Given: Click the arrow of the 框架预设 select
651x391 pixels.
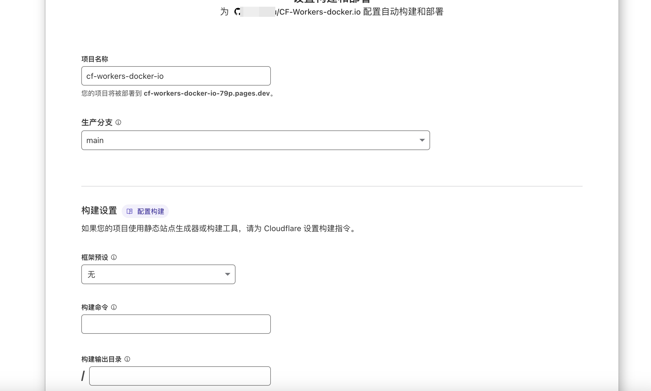Looking at the screenshot, I should point(227,274).
